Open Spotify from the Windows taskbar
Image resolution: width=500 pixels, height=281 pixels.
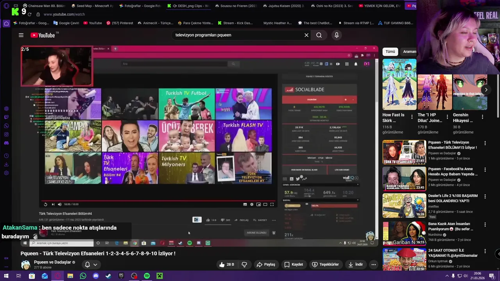[147, 276]
